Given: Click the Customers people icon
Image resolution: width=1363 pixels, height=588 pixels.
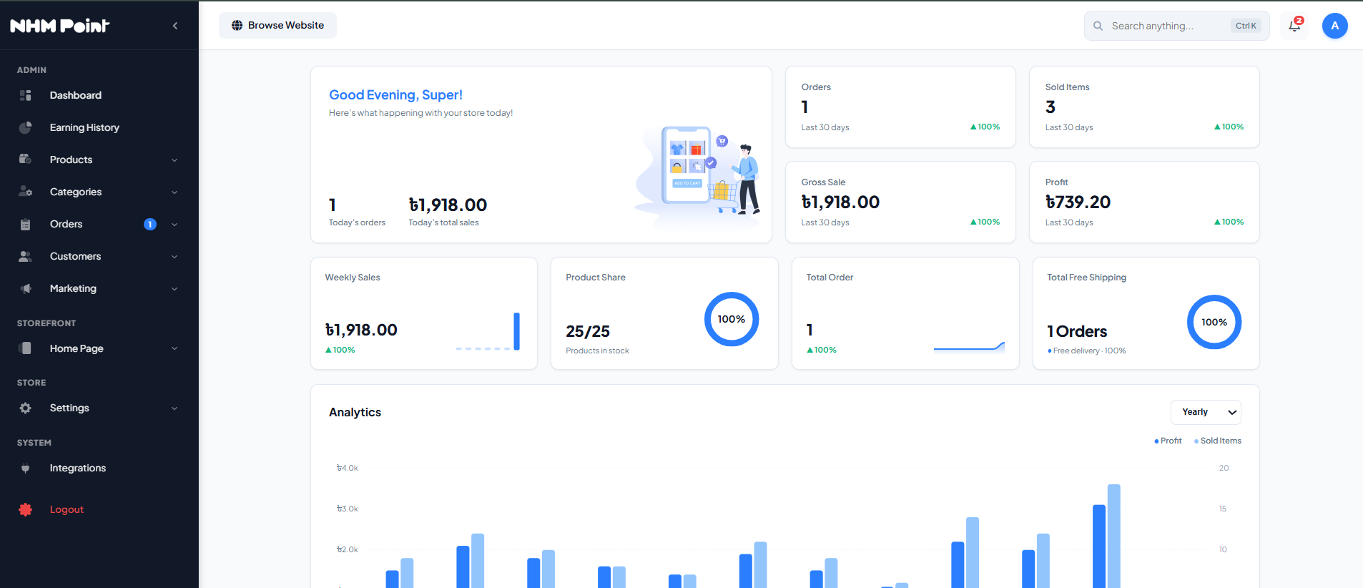Looking at the screenshot, I should [26, 256].
